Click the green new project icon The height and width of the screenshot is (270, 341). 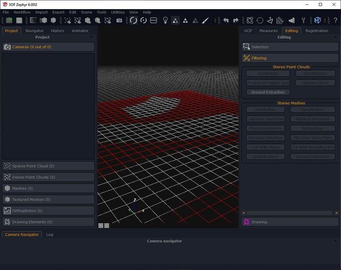coord(9,20)
